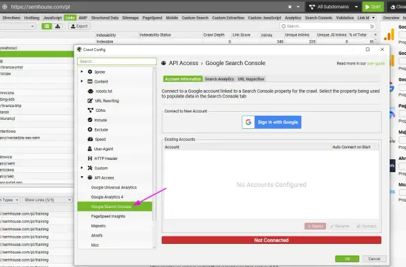Click the Exclude cross icon
406x267 pixels.
[x=90, y=129]
